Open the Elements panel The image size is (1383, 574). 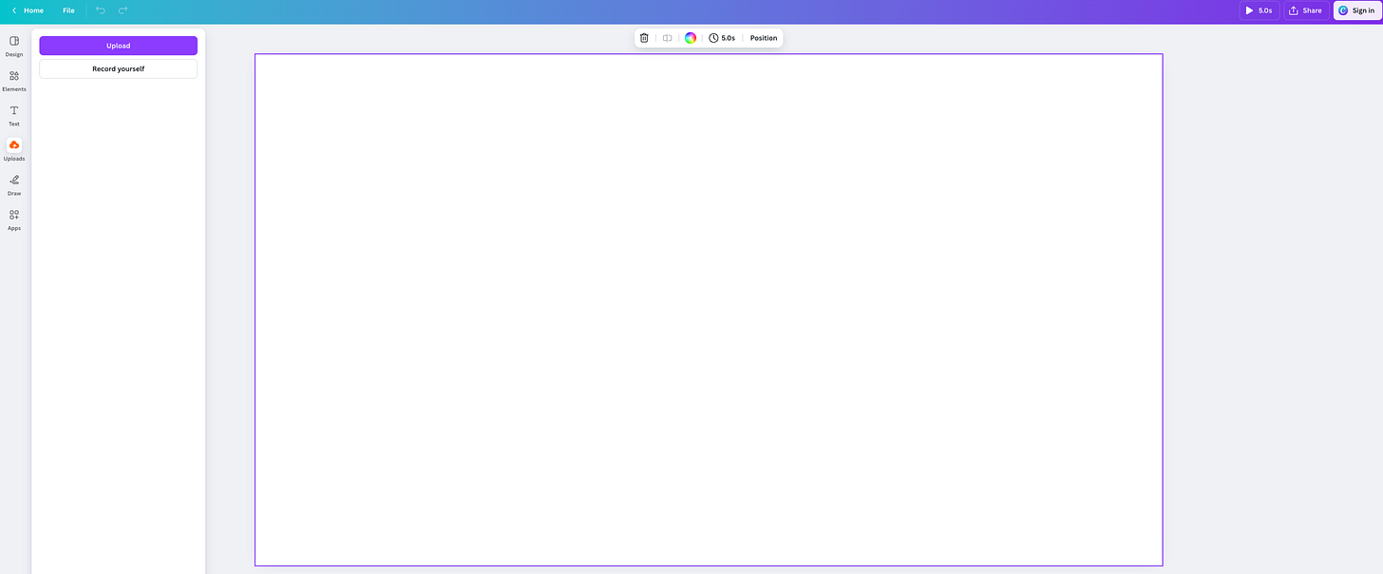[x=14, y=81]
